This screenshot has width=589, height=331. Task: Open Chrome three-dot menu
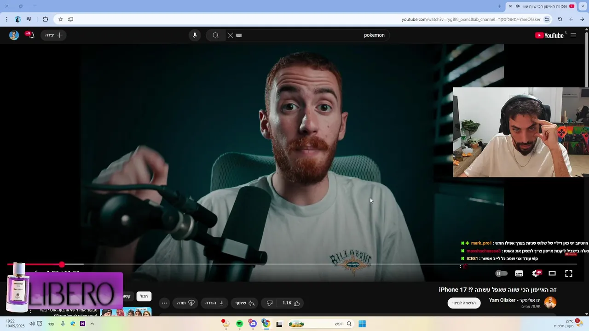(x=6, y=19)
